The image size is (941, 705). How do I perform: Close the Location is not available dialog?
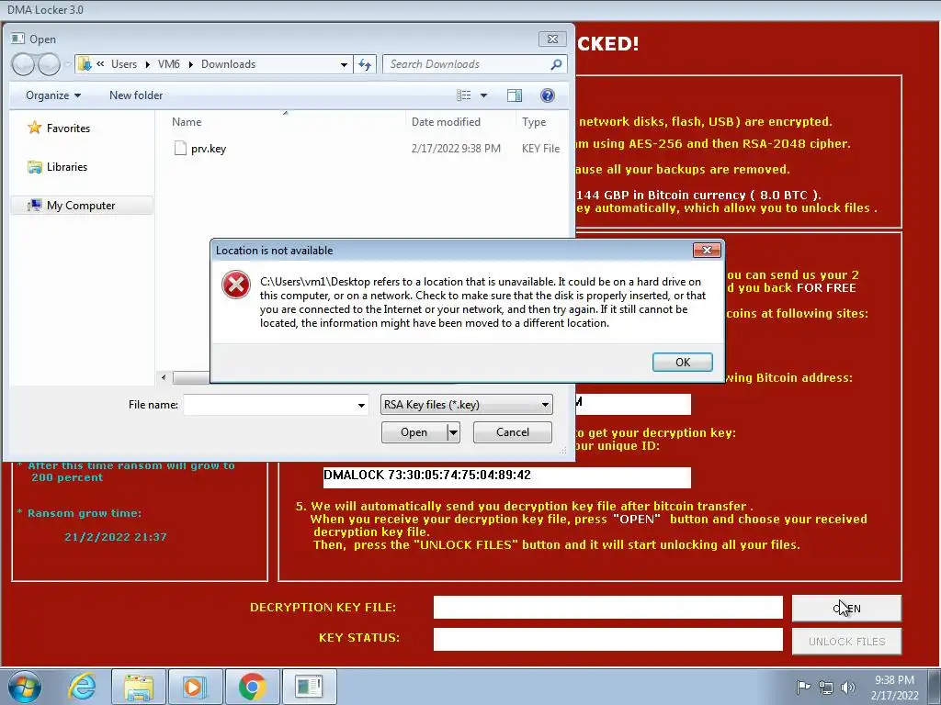(x=707, y=250)
